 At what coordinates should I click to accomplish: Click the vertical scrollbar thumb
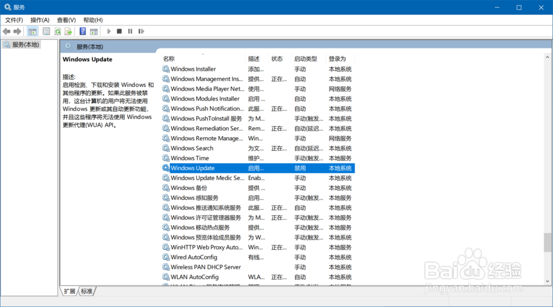[x=547, y=242]
